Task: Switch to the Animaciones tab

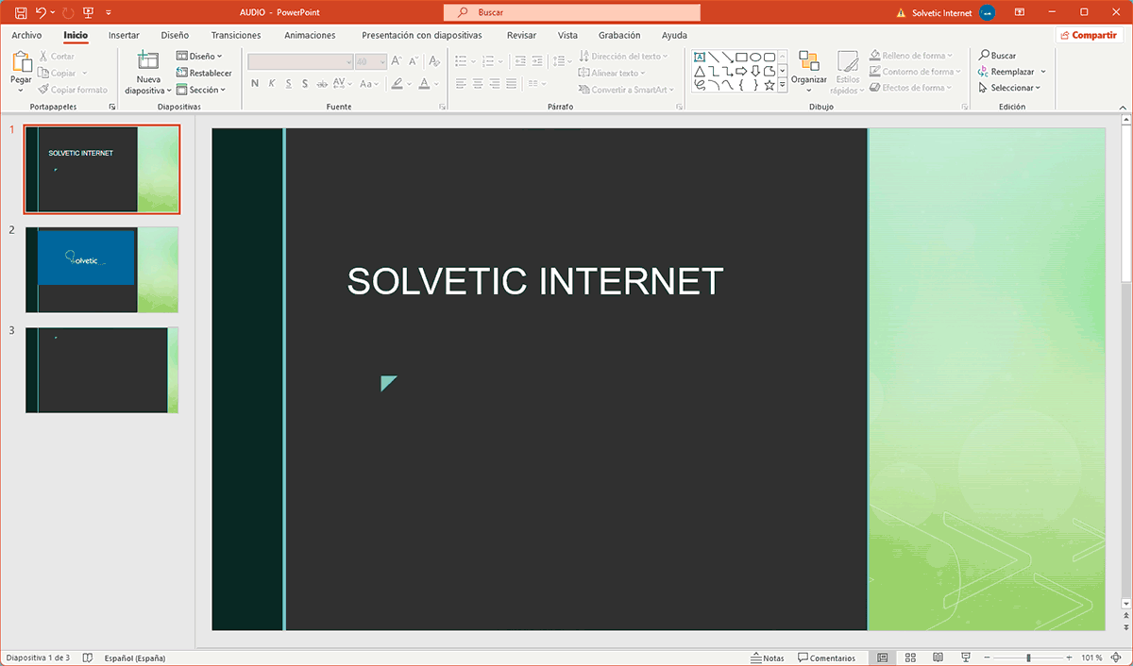Action: pyautogui.click(x=310, y=35)
